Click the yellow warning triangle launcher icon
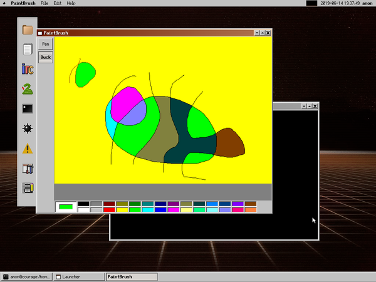Viewport: 376px width, 282px height. coord(28,149)
